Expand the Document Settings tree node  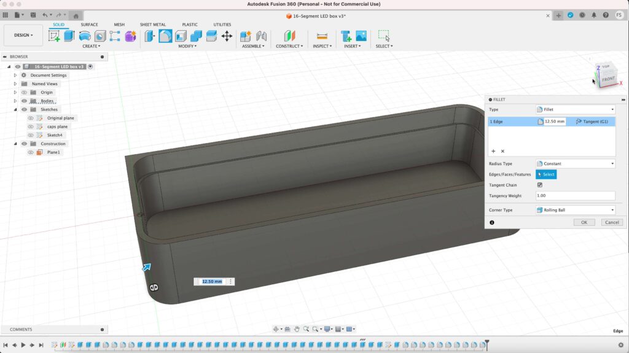[x=15, y=76]
